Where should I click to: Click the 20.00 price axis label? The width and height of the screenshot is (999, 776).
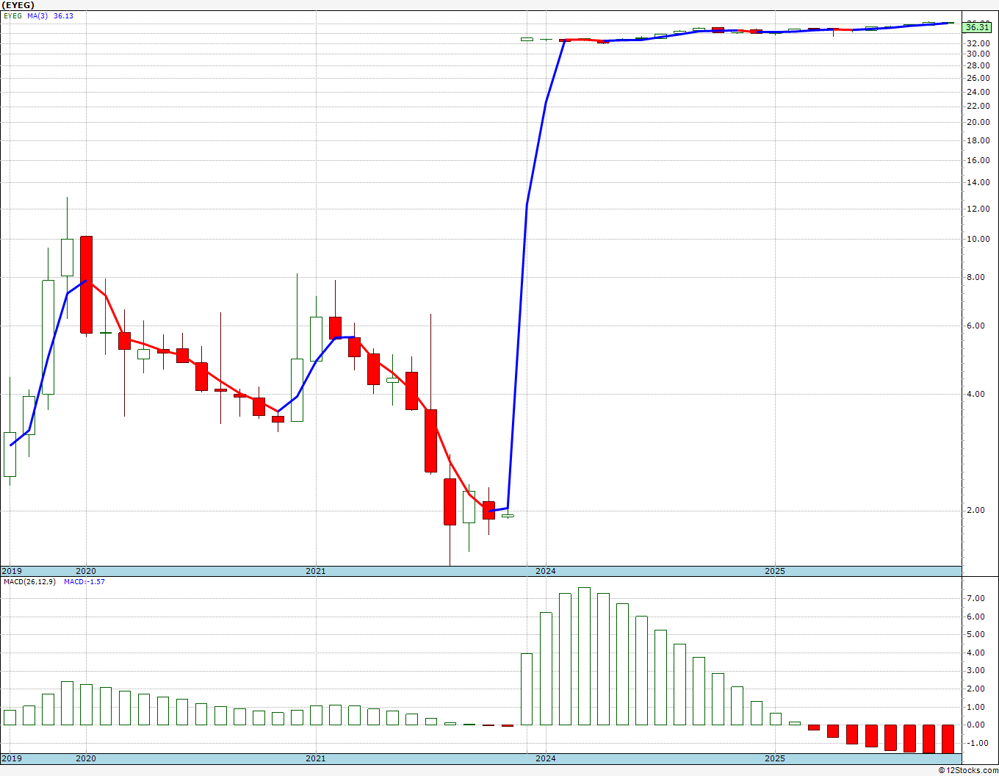[977, 122]
